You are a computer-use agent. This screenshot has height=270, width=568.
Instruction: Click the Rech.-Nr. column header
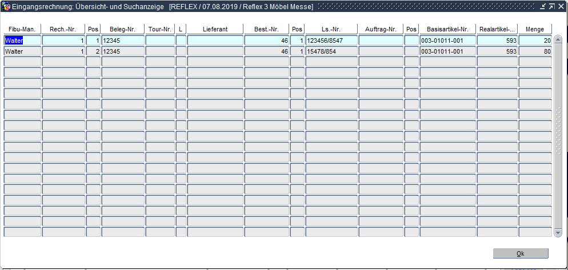pyautogui.click(x=63, y=29)
